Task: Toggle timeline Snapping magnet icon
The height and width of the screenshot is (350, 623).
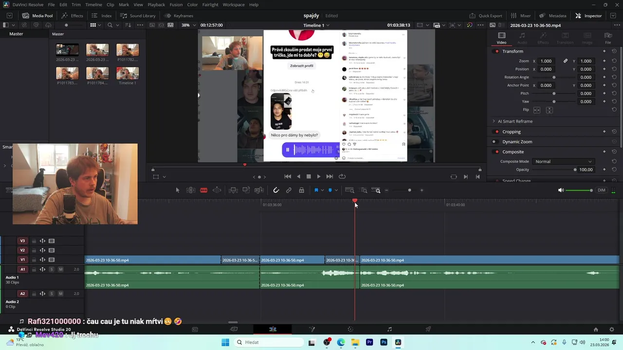Action: coord(276,190)
